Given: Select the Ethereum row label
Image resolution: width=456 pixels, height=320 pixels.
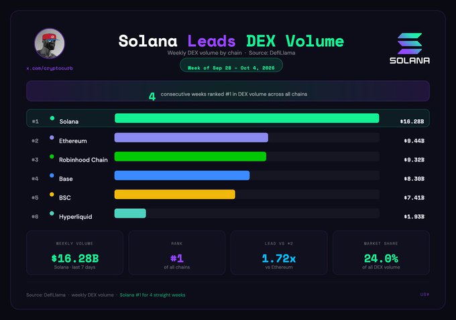Looking at the screenshot, I should [x=72, y=141].
